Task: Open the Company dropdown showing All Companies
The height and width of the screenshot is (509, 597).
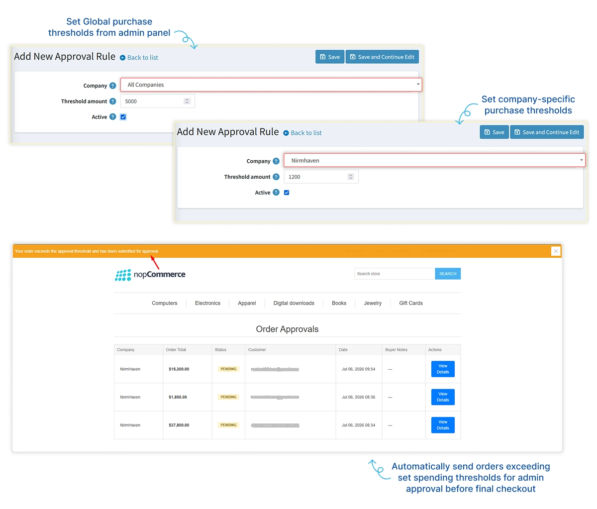Action: [x=271, y=85]
